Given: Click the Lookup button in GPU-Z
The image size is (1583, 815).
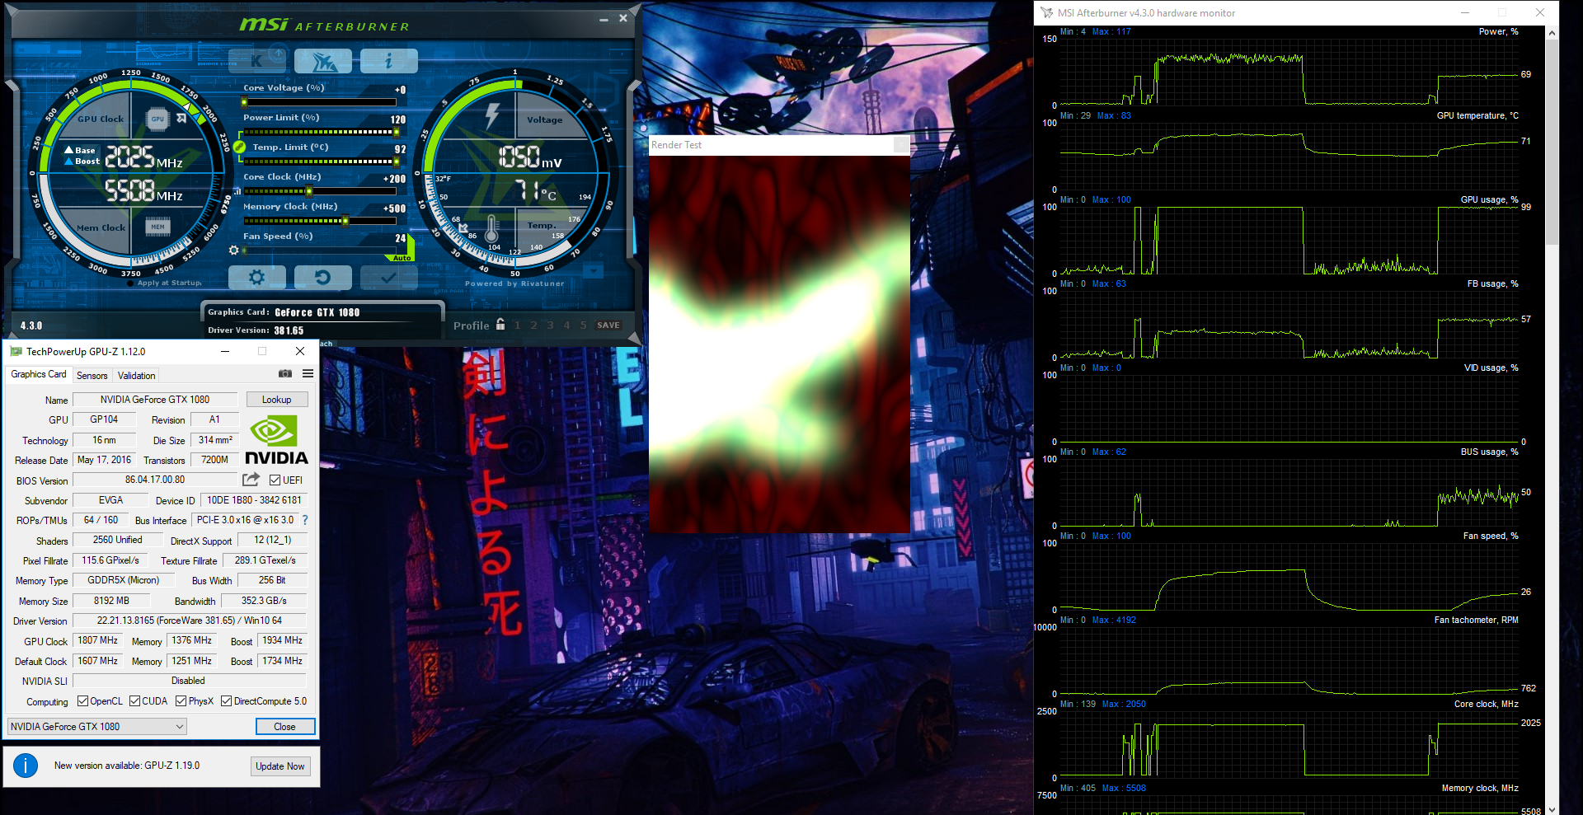Looking at the screenshot, I should [277, 400].
